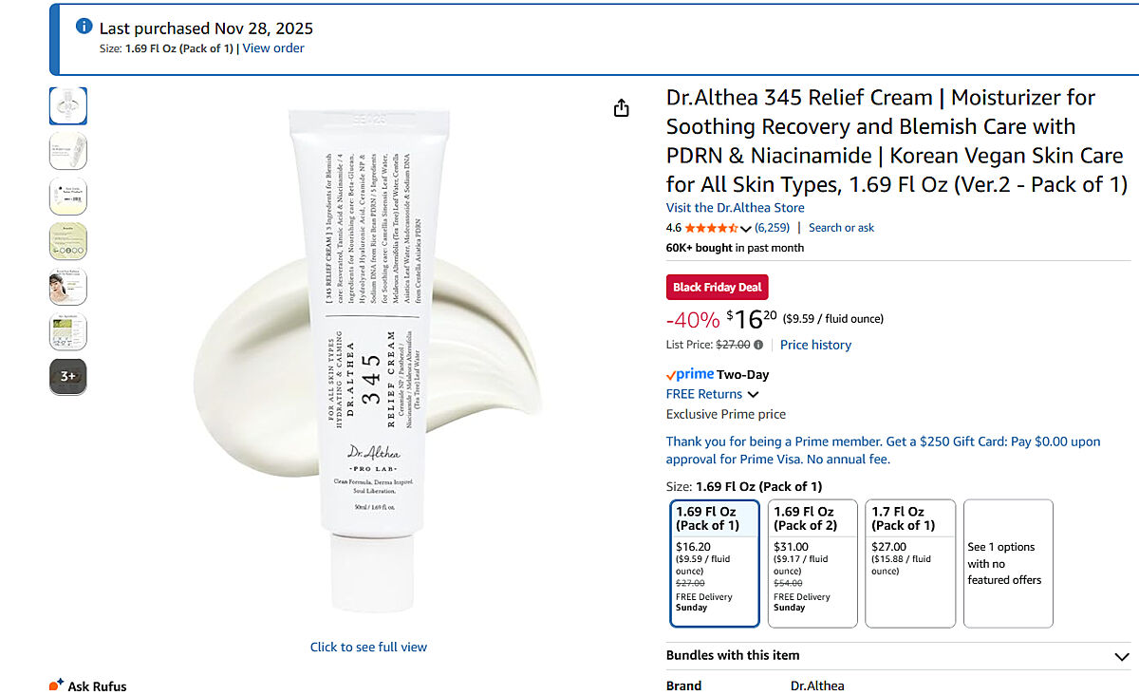Select size 1.69 Fl Oz (Pack of 2)
Screen dimensions: 1139x695
[812, 563]
